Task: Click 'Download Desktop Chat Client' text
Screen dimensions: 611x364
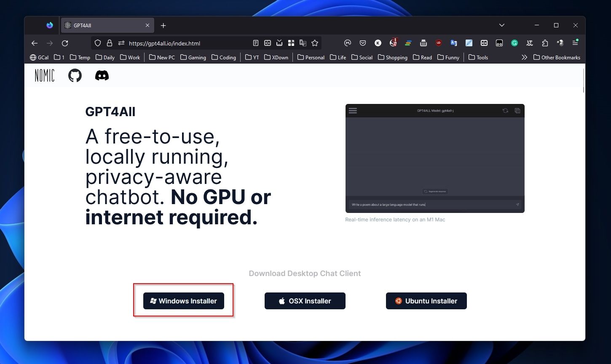Action: click(305, 274)
